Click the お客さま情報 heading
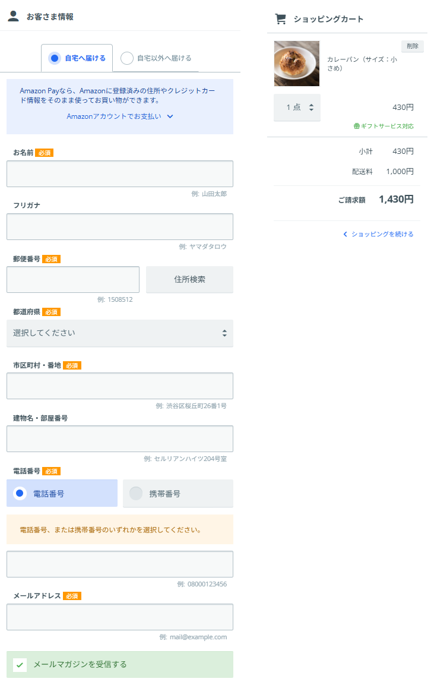 coord(50,17)
